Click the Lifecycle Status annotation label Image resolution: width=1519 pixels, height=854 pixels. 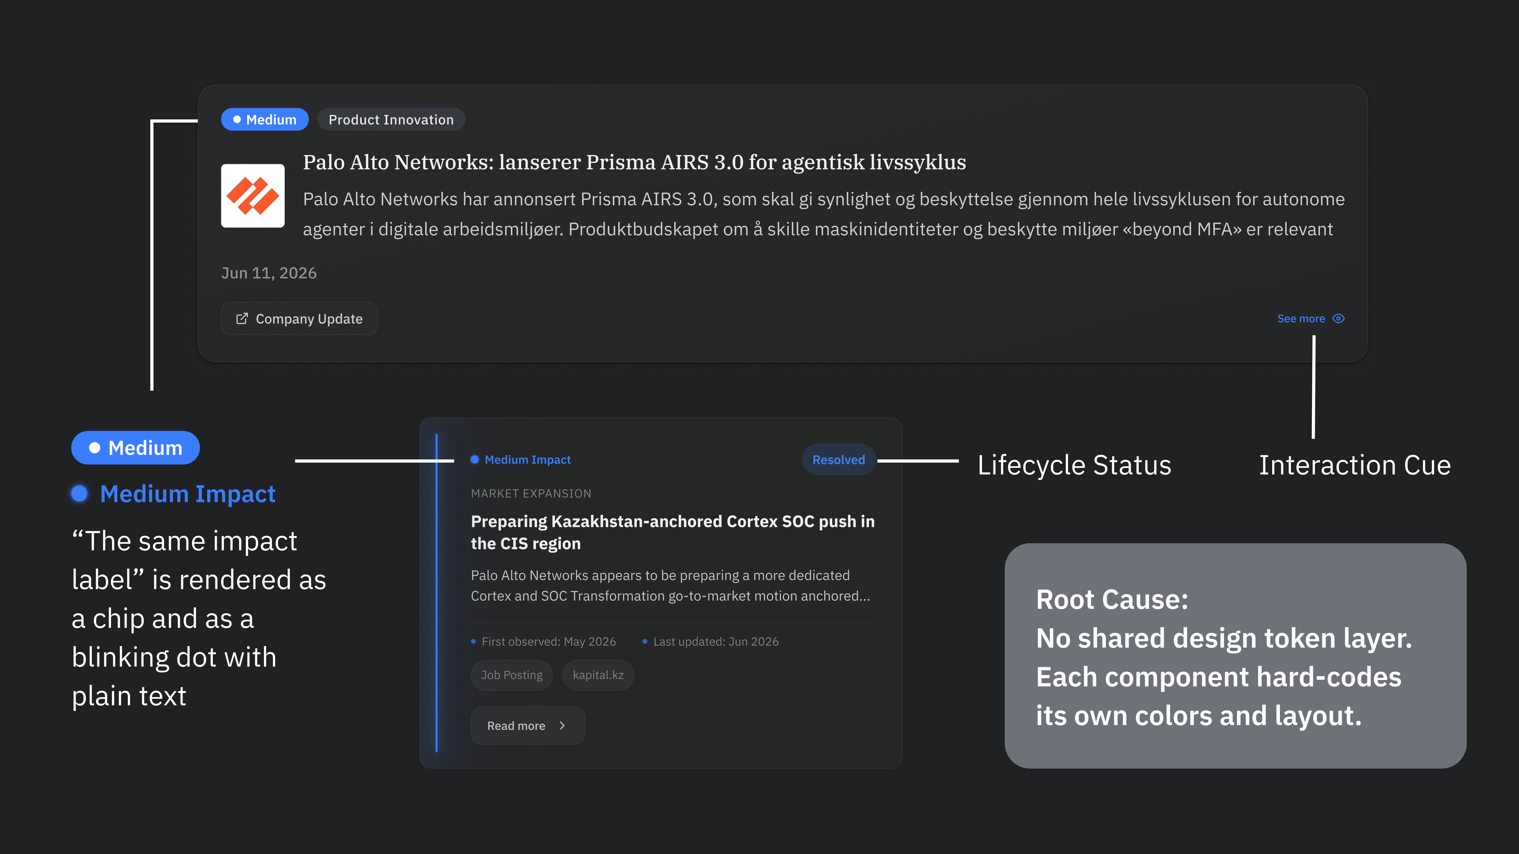point(1074,465)
